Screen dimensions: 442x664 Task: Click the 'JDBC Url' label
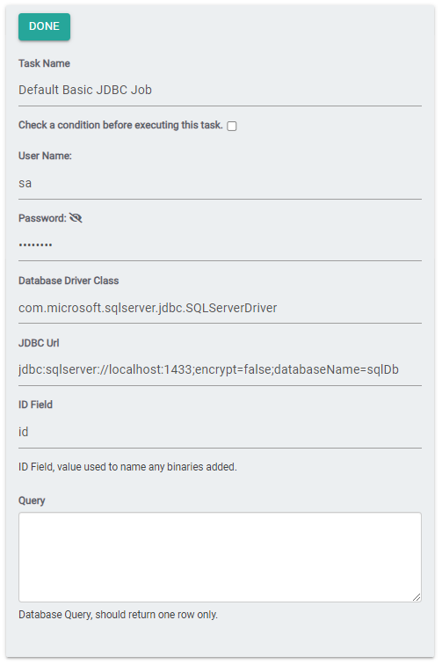39,343
